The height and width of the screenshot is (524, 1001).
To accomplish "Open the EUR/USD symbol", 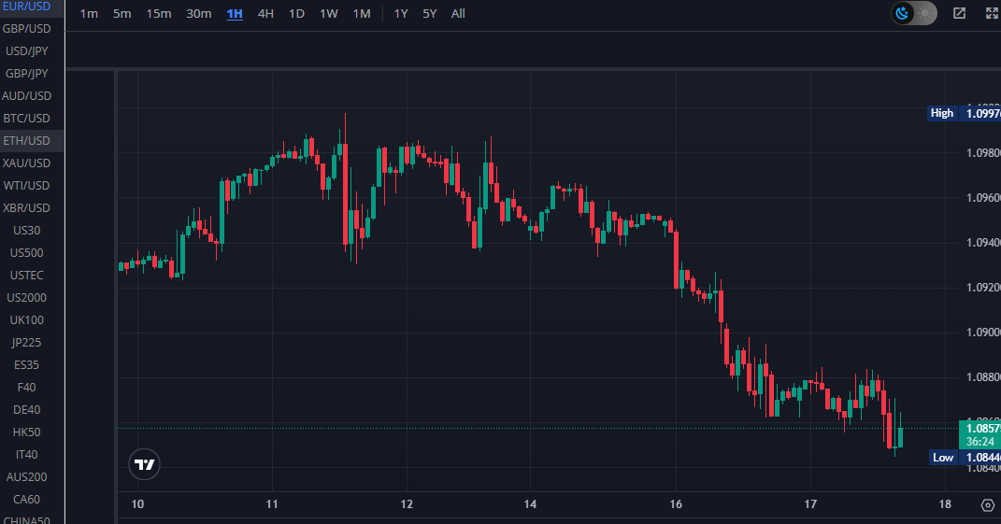I will 26,7.
